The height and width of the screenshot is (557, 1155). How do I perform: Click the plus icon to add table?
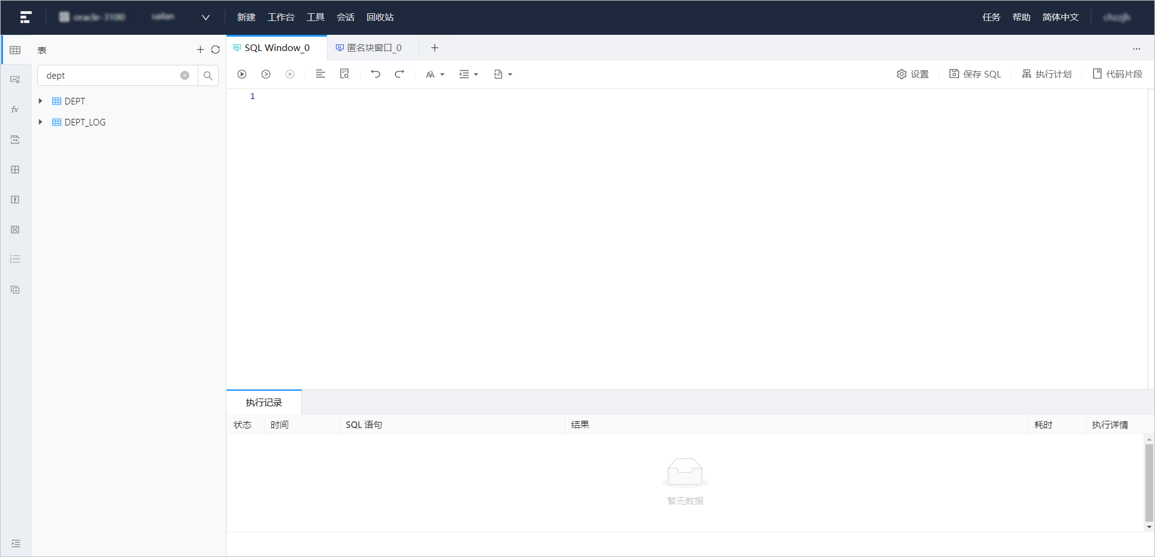click(200, 50)
